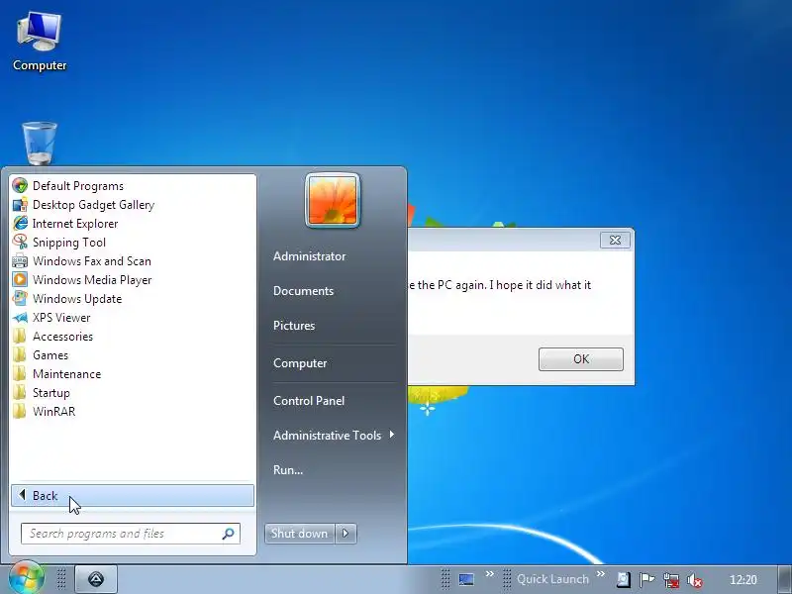The height and width of the screenshot is (594, 792).
Task: Open Administrator personal folder
Action: coord(309,256)
